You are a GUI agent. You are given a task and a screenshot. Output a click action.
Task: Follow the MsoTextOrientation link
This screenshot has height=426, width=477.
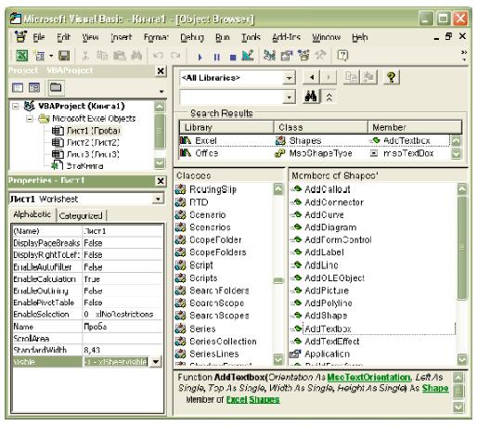click(368, 377)
